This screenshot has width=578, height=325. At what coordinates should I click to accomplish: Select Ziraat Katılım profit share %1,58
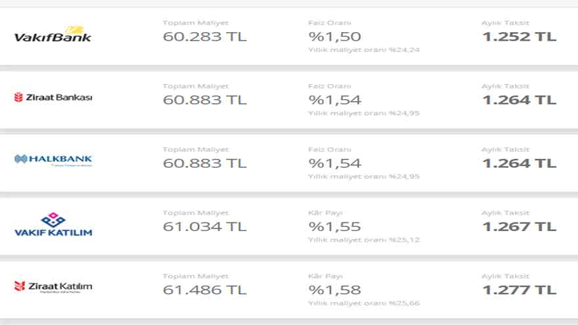pyautogui.click(x=335, y=290)
